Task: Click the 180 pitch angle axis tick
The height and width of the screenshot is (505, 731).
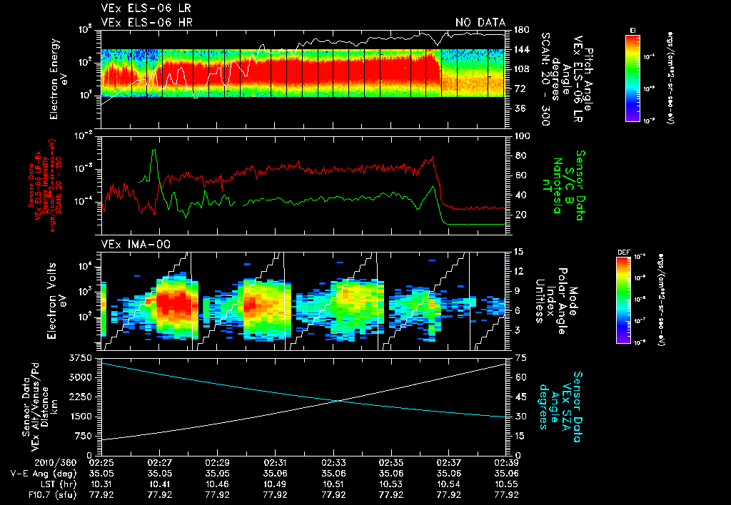Action: (521, 30)
